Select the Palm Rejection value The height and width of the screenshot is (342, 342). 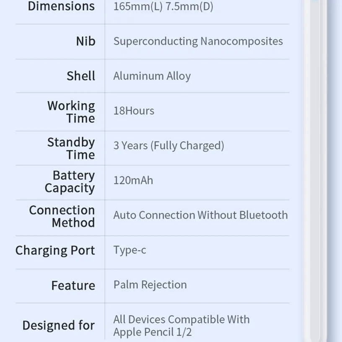pos(150,285)
